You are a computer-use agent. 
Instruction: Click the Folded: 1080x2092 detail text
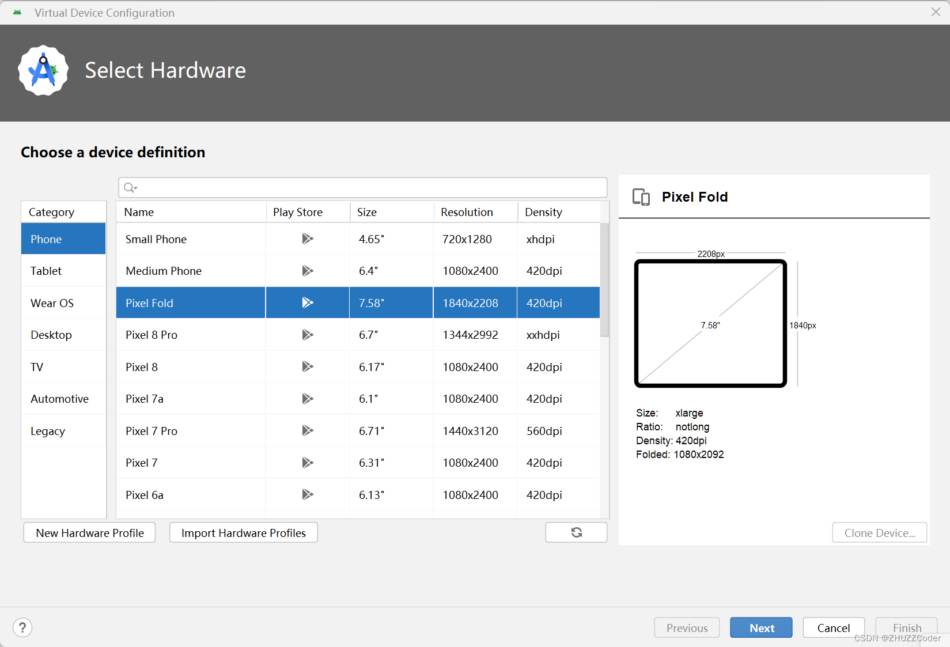pos(680,455)
